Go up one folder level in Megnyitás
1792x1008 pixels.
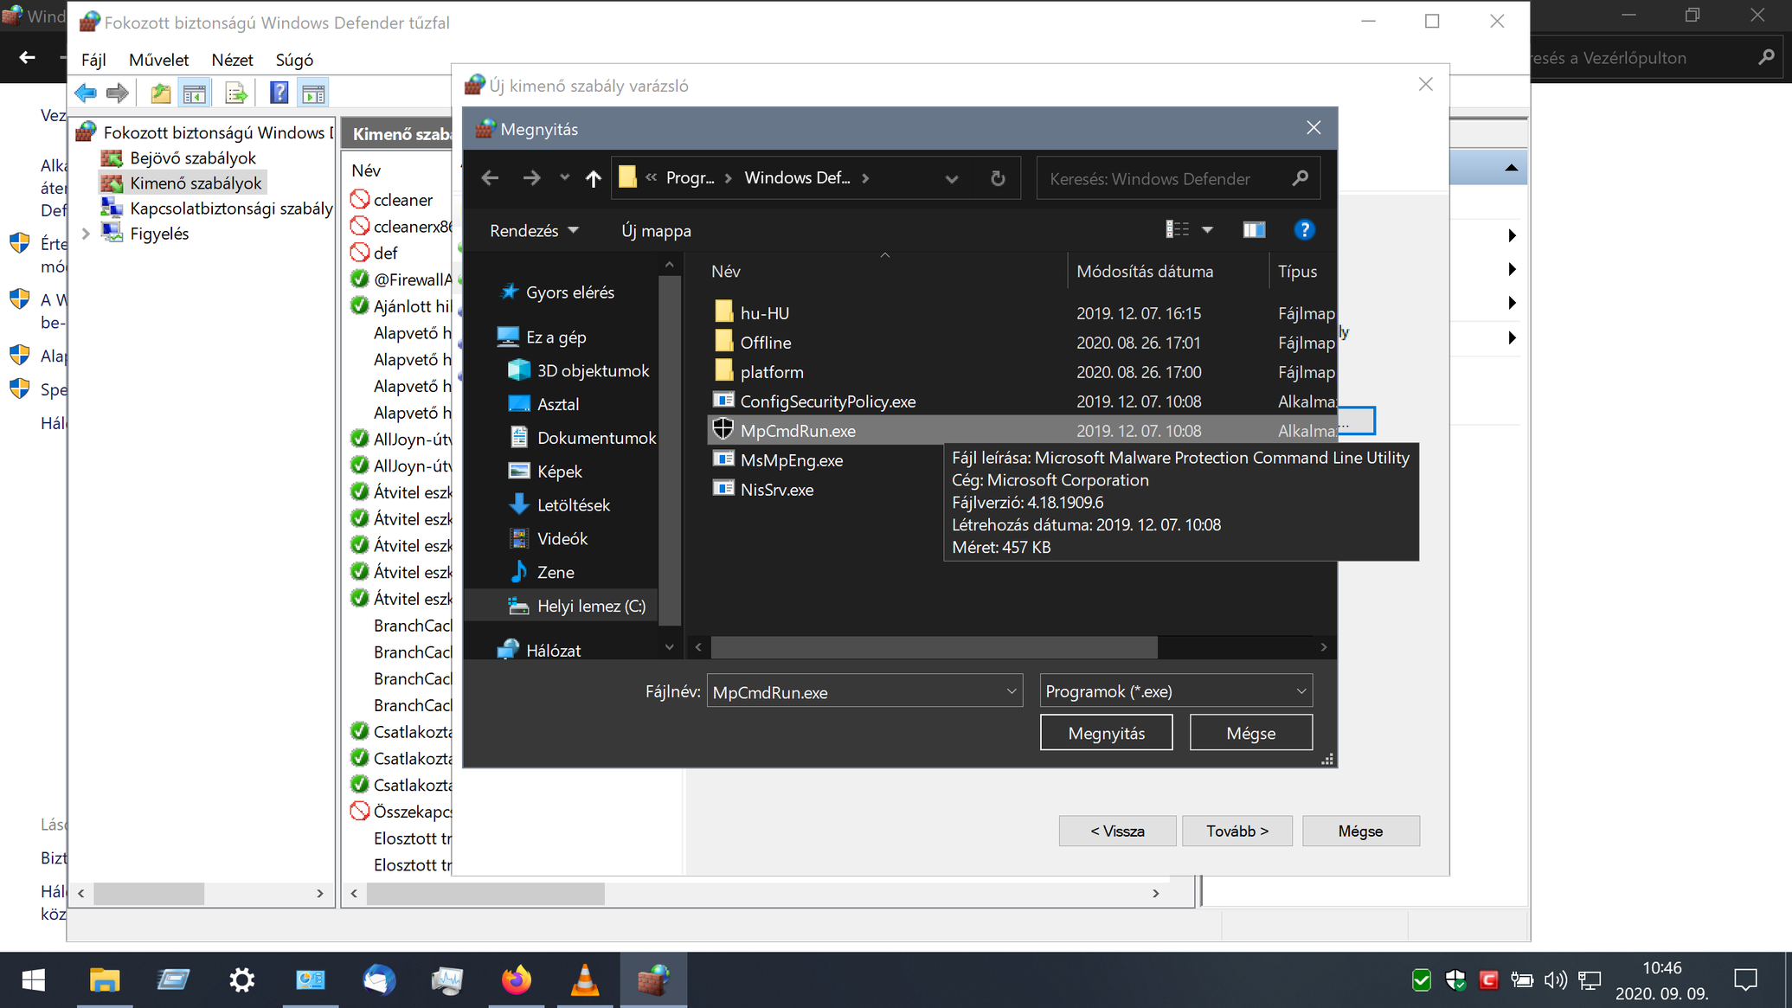click(593, 178)
